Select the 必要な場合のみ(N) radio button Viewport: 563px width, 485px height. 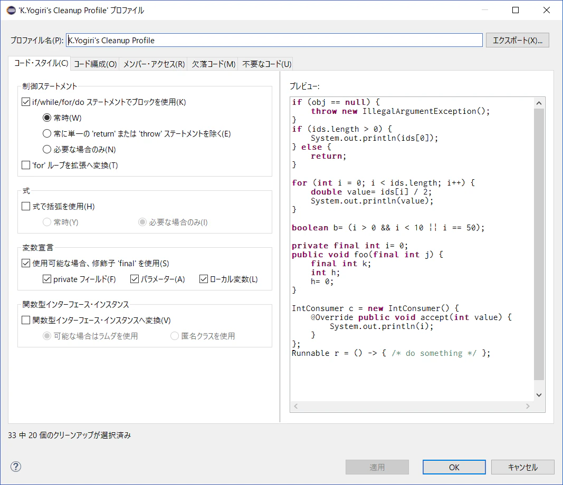click(x=46, y=149)
